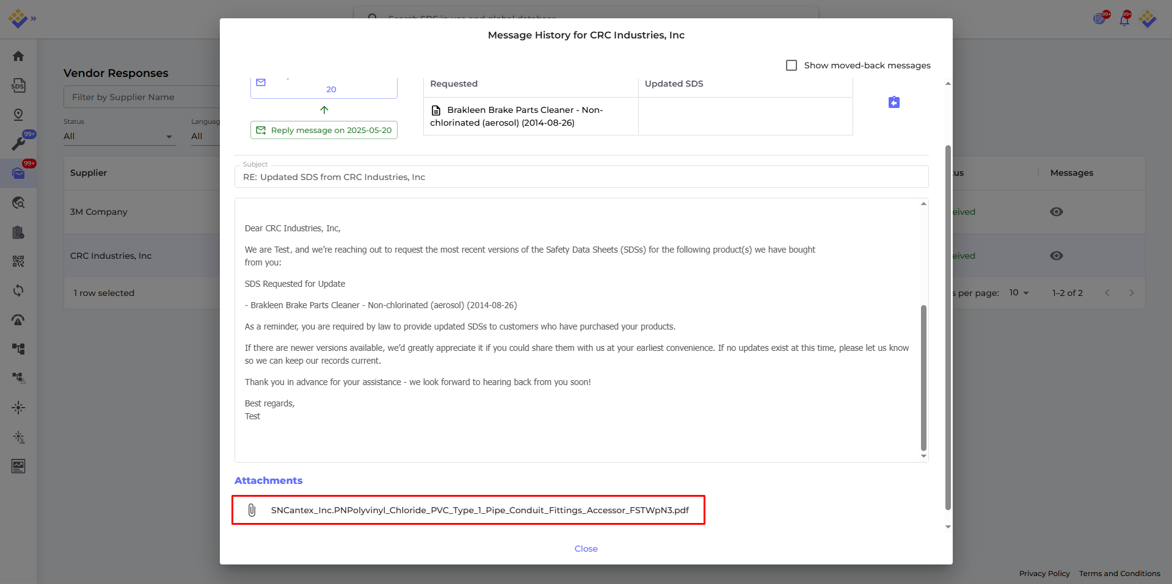Open the hierarchy tree sidebar icon

tap(18, 349)
